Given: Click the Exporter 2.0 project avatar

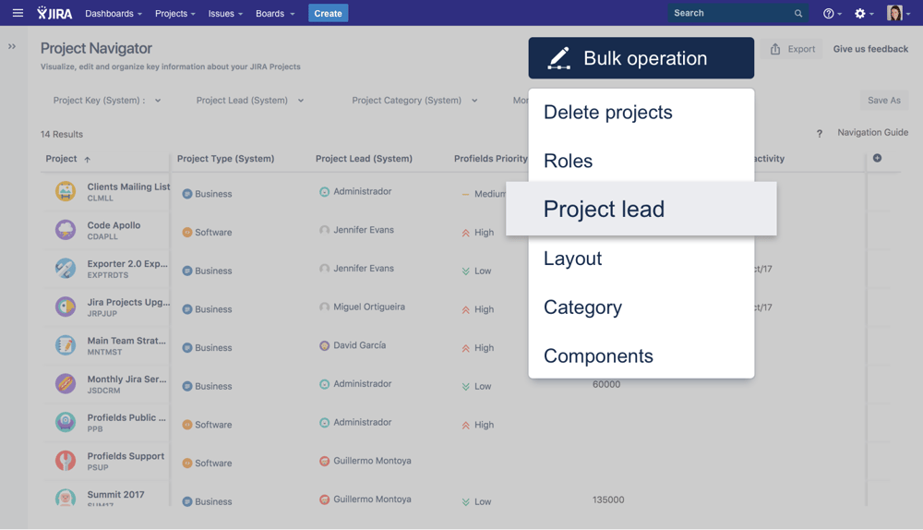Looking at the screenshot, I should click(66, 268).
